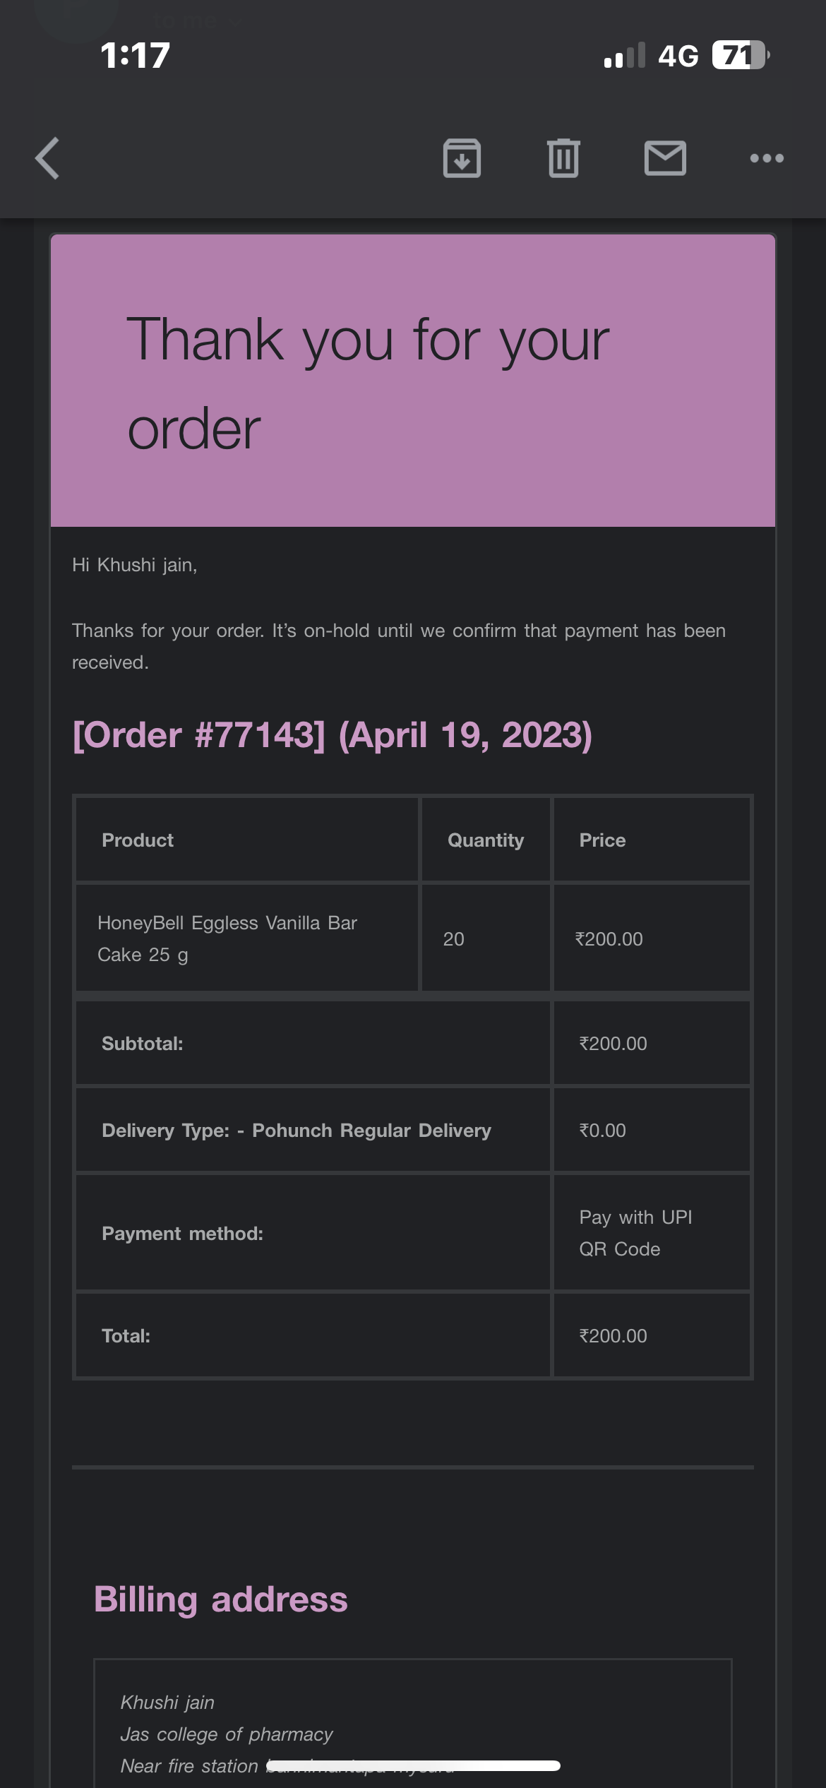The image size is (826, 1788).
Task: Tap the 'Pay with UPI QR Code' cell
Action: [635, 1233]
